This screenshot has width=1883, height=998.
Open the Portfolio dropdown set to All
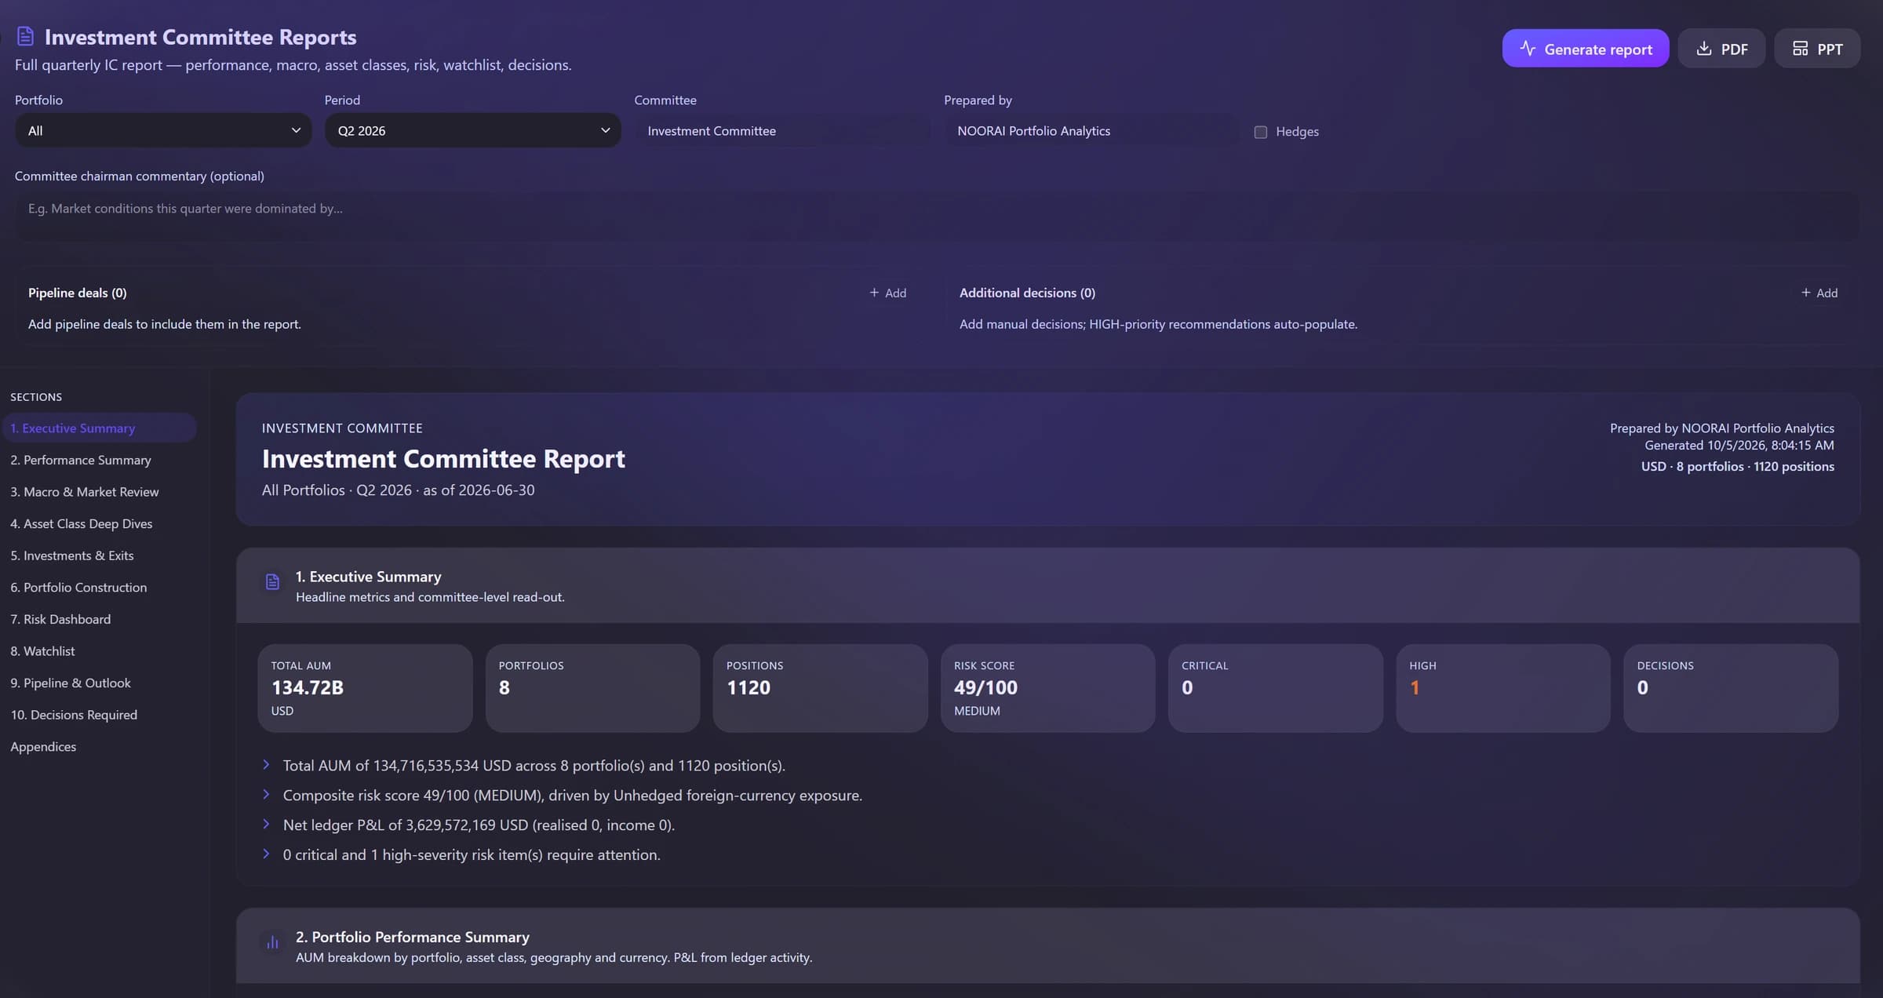(x=163, y=130)
